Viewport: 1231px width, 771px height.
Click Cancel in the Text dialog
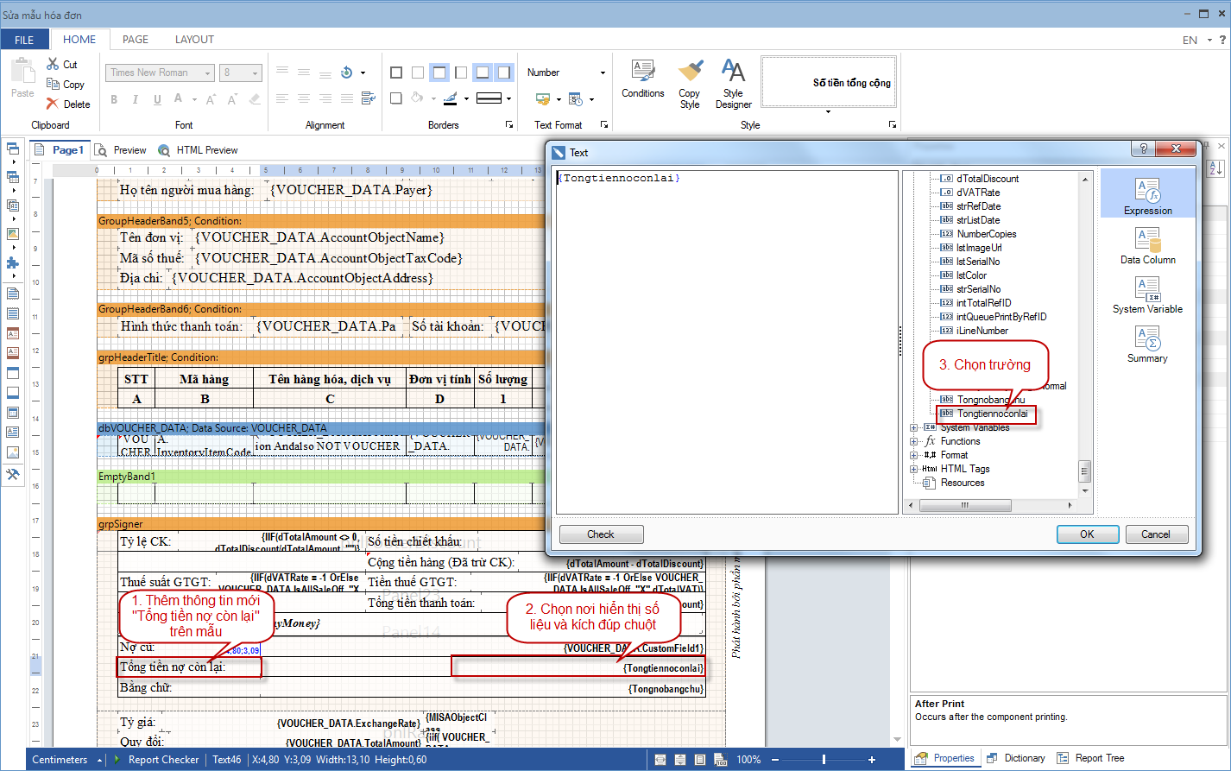point(1156,534)
